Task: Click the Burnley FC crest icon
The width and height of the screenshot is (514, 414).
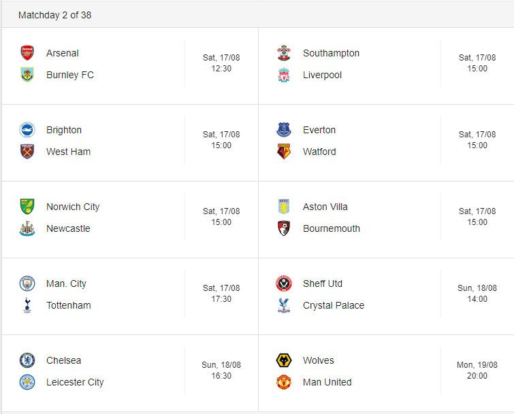Action: coord(27,75)
